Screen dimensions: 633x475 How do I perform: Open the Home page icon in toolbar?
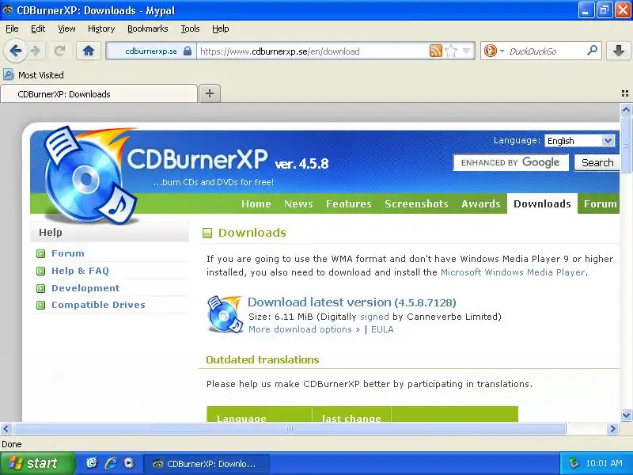pos(89,51)
